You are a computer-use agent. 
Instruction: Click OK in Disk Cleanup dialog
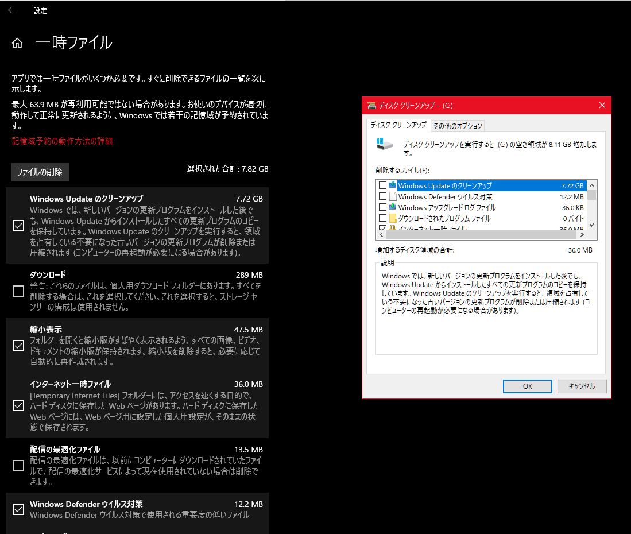pyautogui.click(x=527, y=386)
